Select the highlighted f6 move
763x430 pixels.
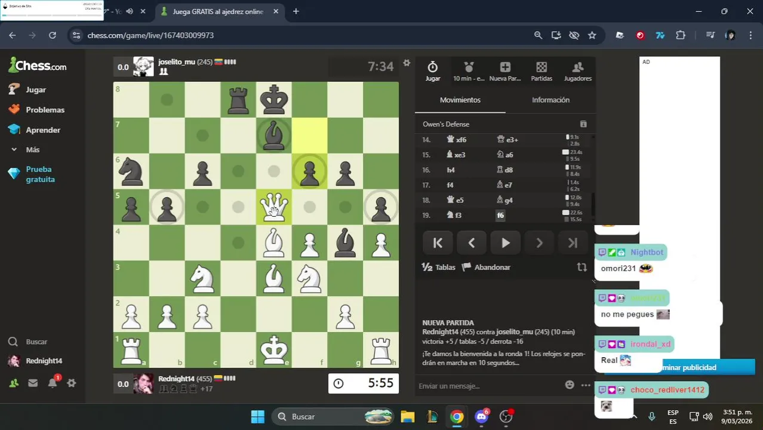(x=500, y=215)
